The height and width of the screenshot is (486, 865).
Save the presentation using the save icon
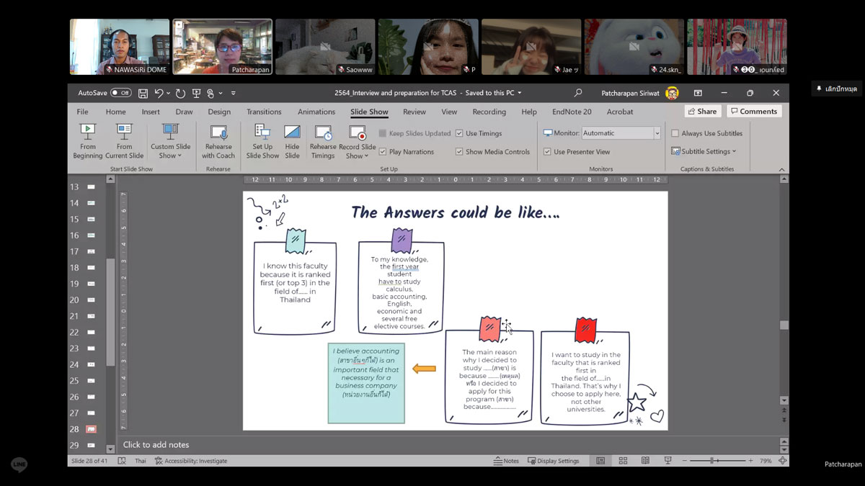coord(143,93)
